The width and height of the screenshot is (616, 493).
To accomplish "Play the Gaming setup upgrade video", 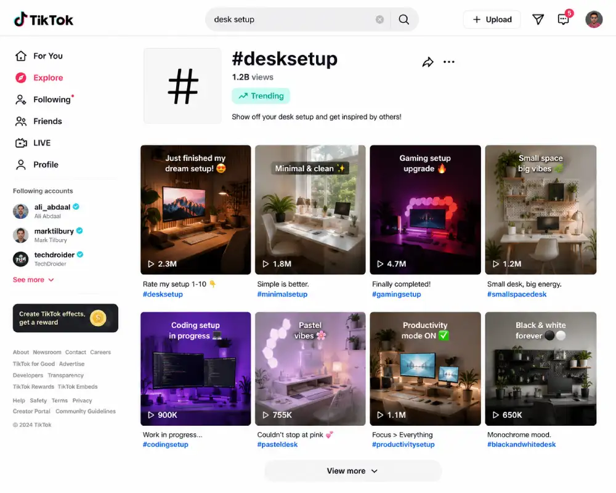I will 425,210.
